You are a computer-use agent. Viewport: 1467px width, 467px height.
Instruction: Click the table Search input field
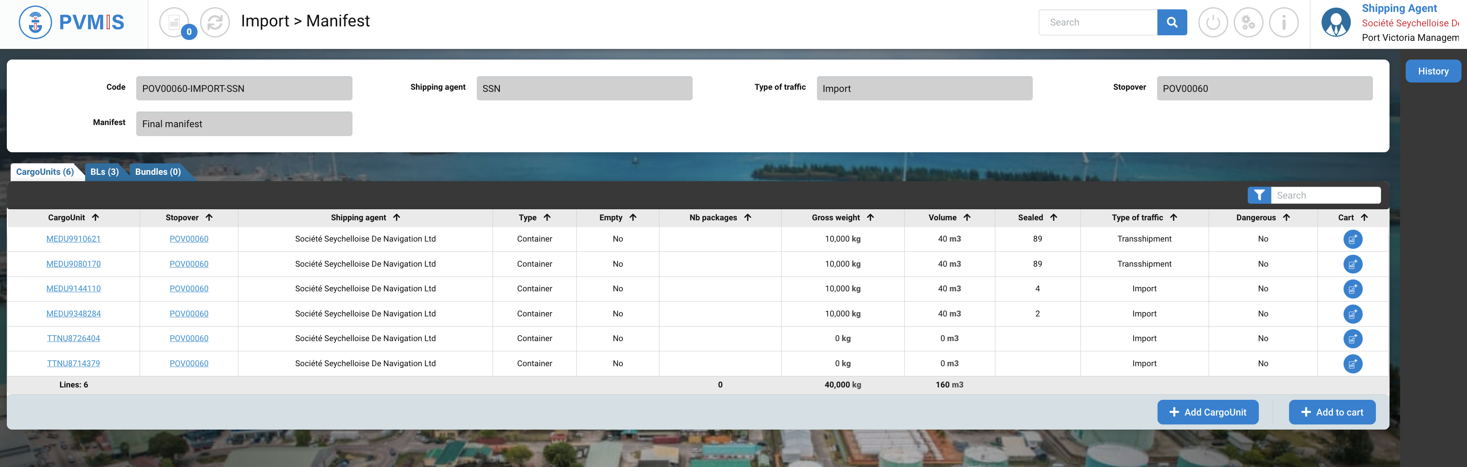pos(1325,195)
